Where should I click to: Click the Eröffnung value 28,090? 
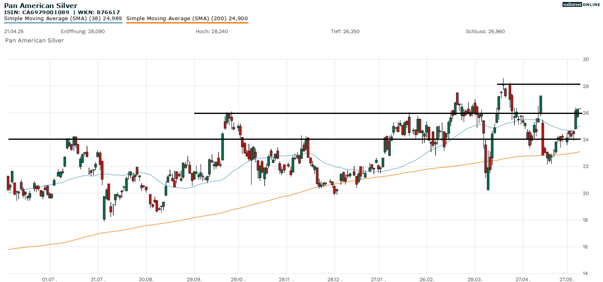coord(83,32)
